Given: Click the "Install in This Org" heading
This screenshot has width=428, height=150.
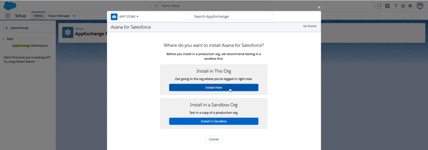Looking at the screenshot, I should point(214,71).
